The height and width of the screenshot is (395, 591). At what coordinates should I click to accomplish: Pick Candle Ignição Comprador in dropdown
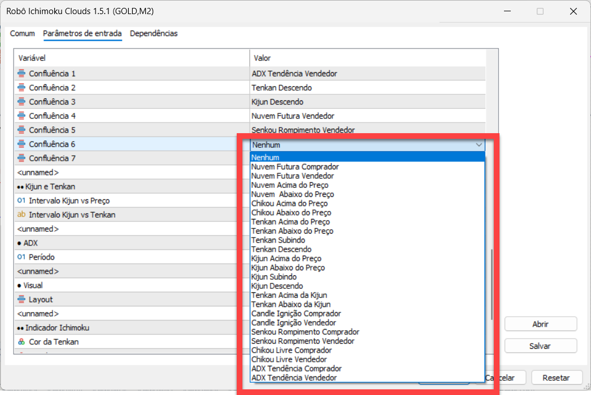pyautogui.click(x=296, y=314)
